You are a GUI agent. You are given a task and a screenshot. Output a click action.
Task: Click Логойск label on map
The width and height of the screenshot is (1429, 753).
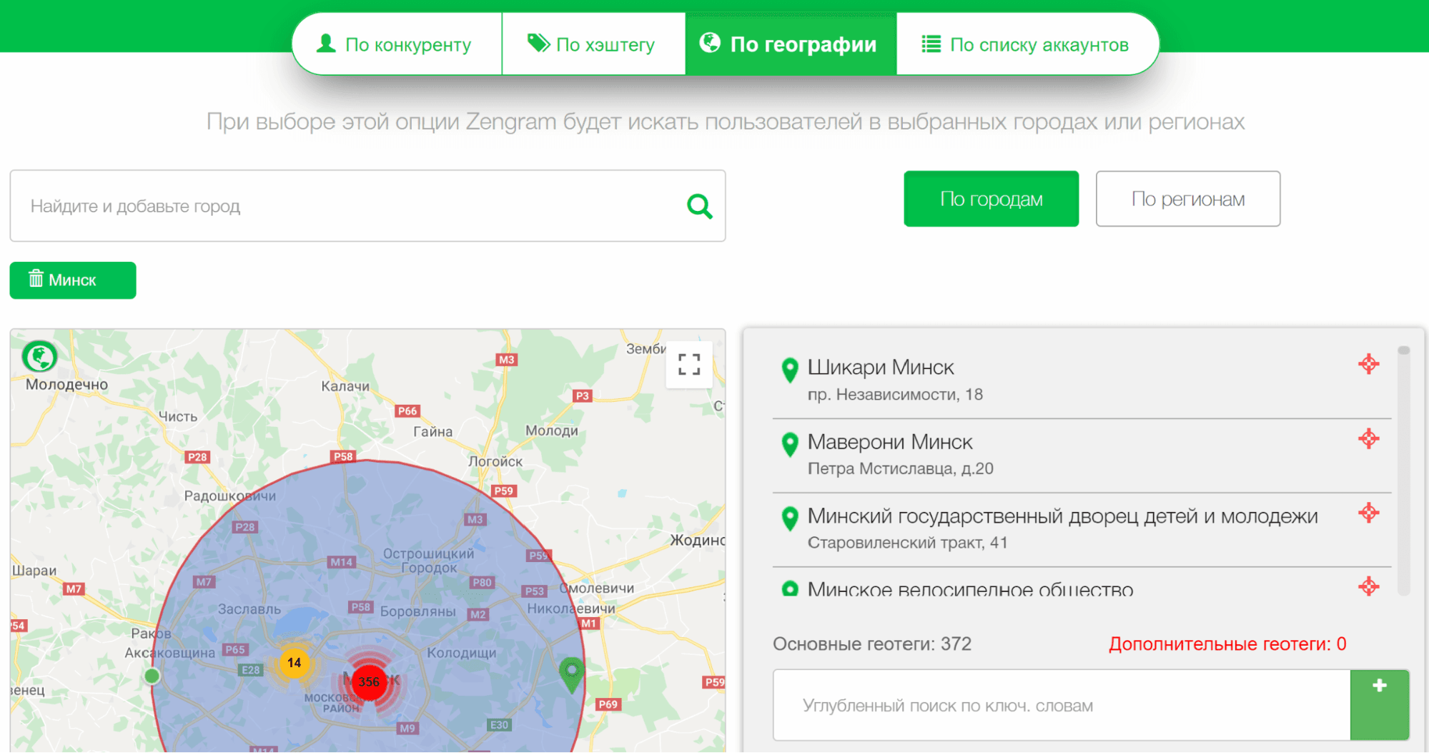coord(495,462)
